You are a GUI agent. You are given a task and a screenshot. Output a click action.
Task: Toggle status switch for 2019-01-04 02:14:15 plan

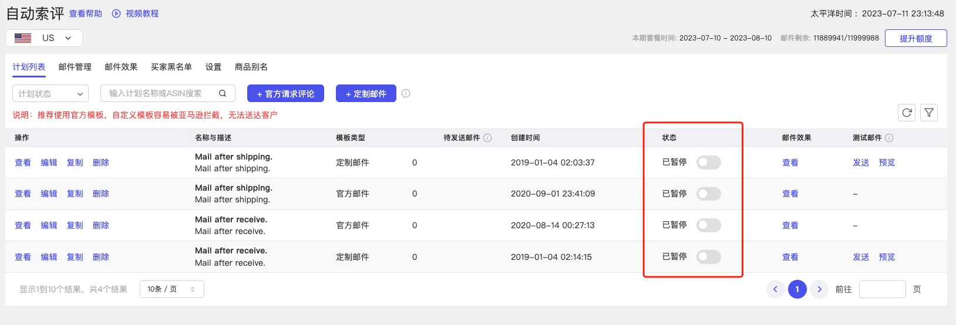(709, 257)
